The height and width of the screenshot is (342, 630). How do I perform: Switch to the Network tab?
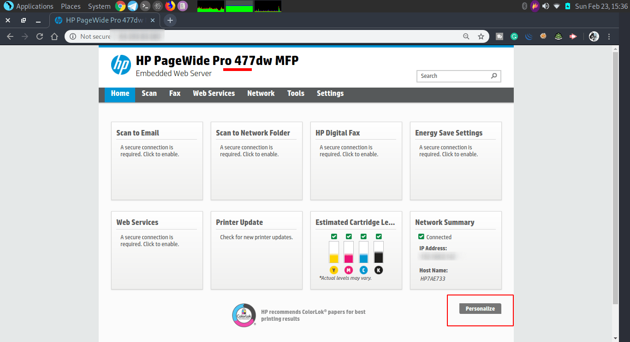[261, 93]
